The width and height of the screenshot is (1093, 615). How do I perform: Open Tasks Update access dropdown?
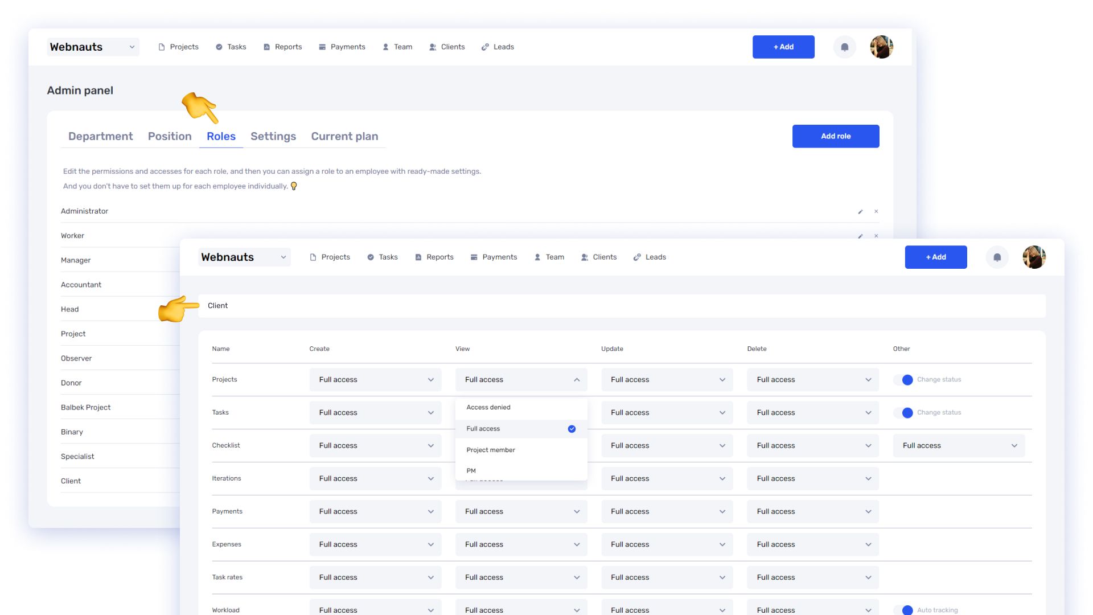coord(667,413)
